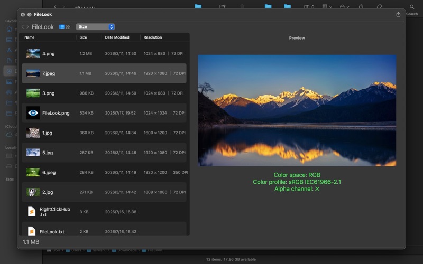Click the share icon in FileLook title bar

coord(398,14)
